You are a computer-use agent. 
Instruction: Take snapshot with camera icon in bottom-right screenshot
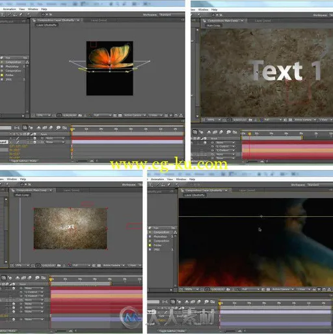[x=228, y=290]
